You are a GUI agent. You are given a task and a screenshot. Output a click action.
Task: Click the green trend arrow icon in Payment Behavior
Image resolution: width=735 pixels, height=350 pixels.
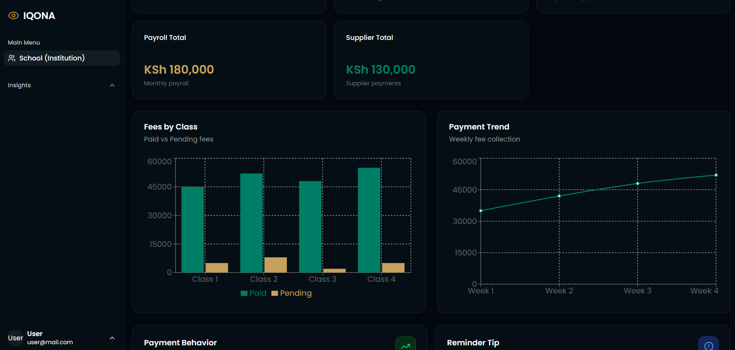405,345
